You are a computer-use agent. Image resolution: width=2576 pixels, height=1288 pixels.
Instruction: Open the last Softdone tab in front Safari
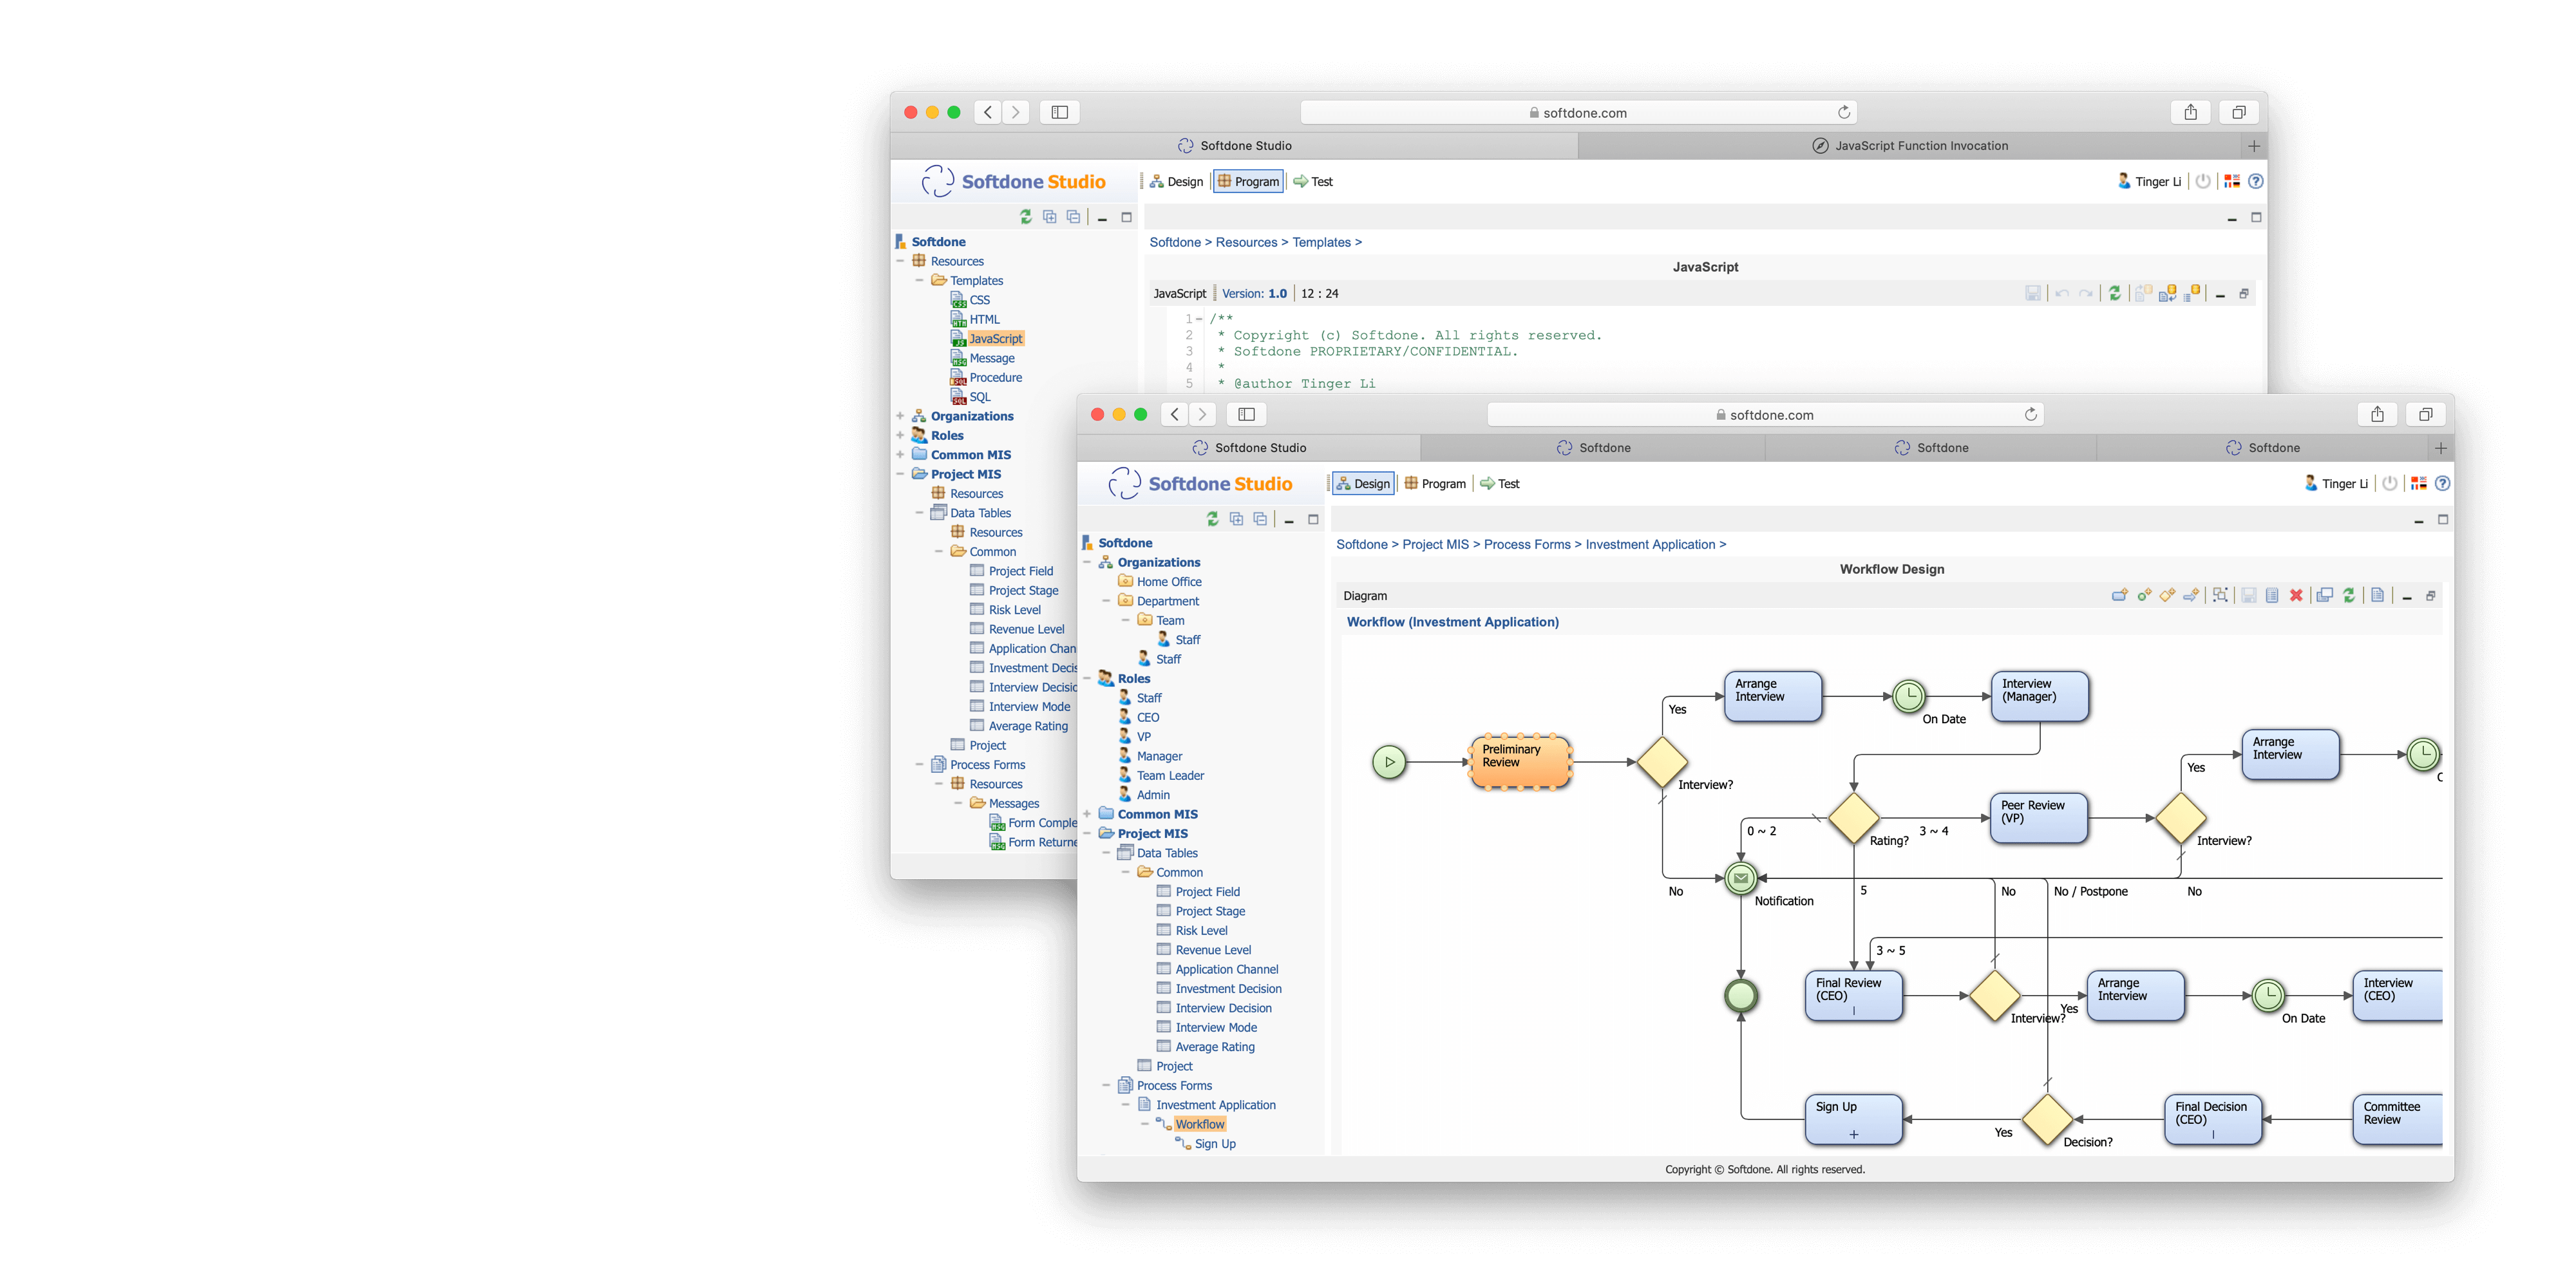(x=2262, y=448)
